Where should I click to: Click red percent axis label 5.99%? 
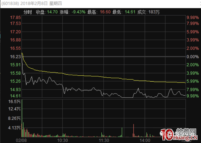[193, 32]
